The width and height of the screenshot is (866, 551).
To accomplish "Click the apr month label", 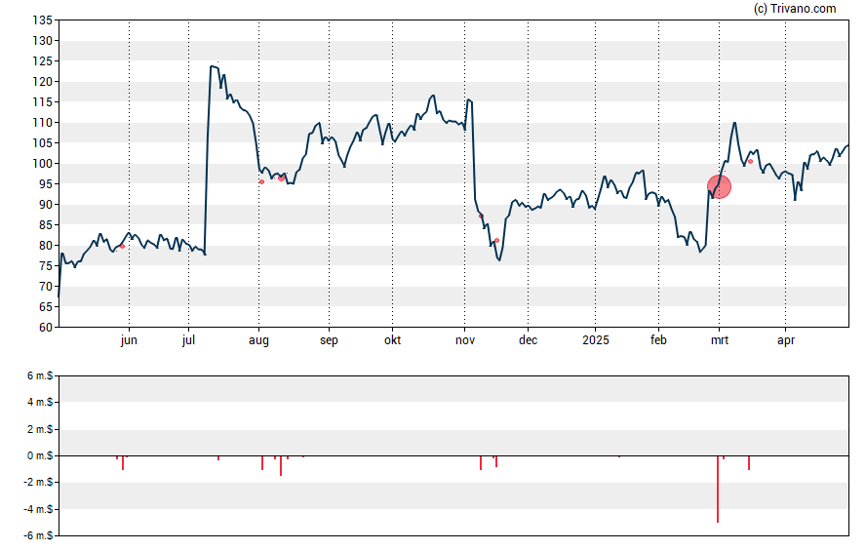I will click(786, 340).
